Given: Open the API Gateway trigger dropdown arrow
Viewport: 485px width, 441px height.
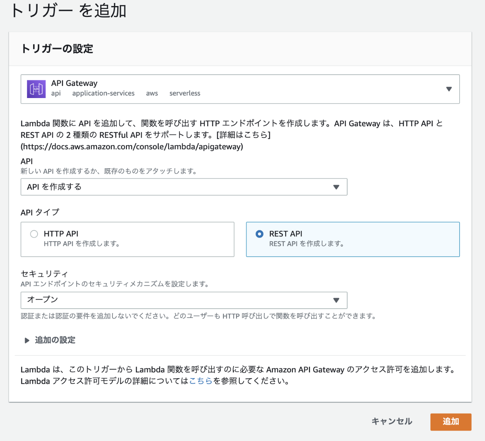Looking at the screenshot, I should click(449, 89).
